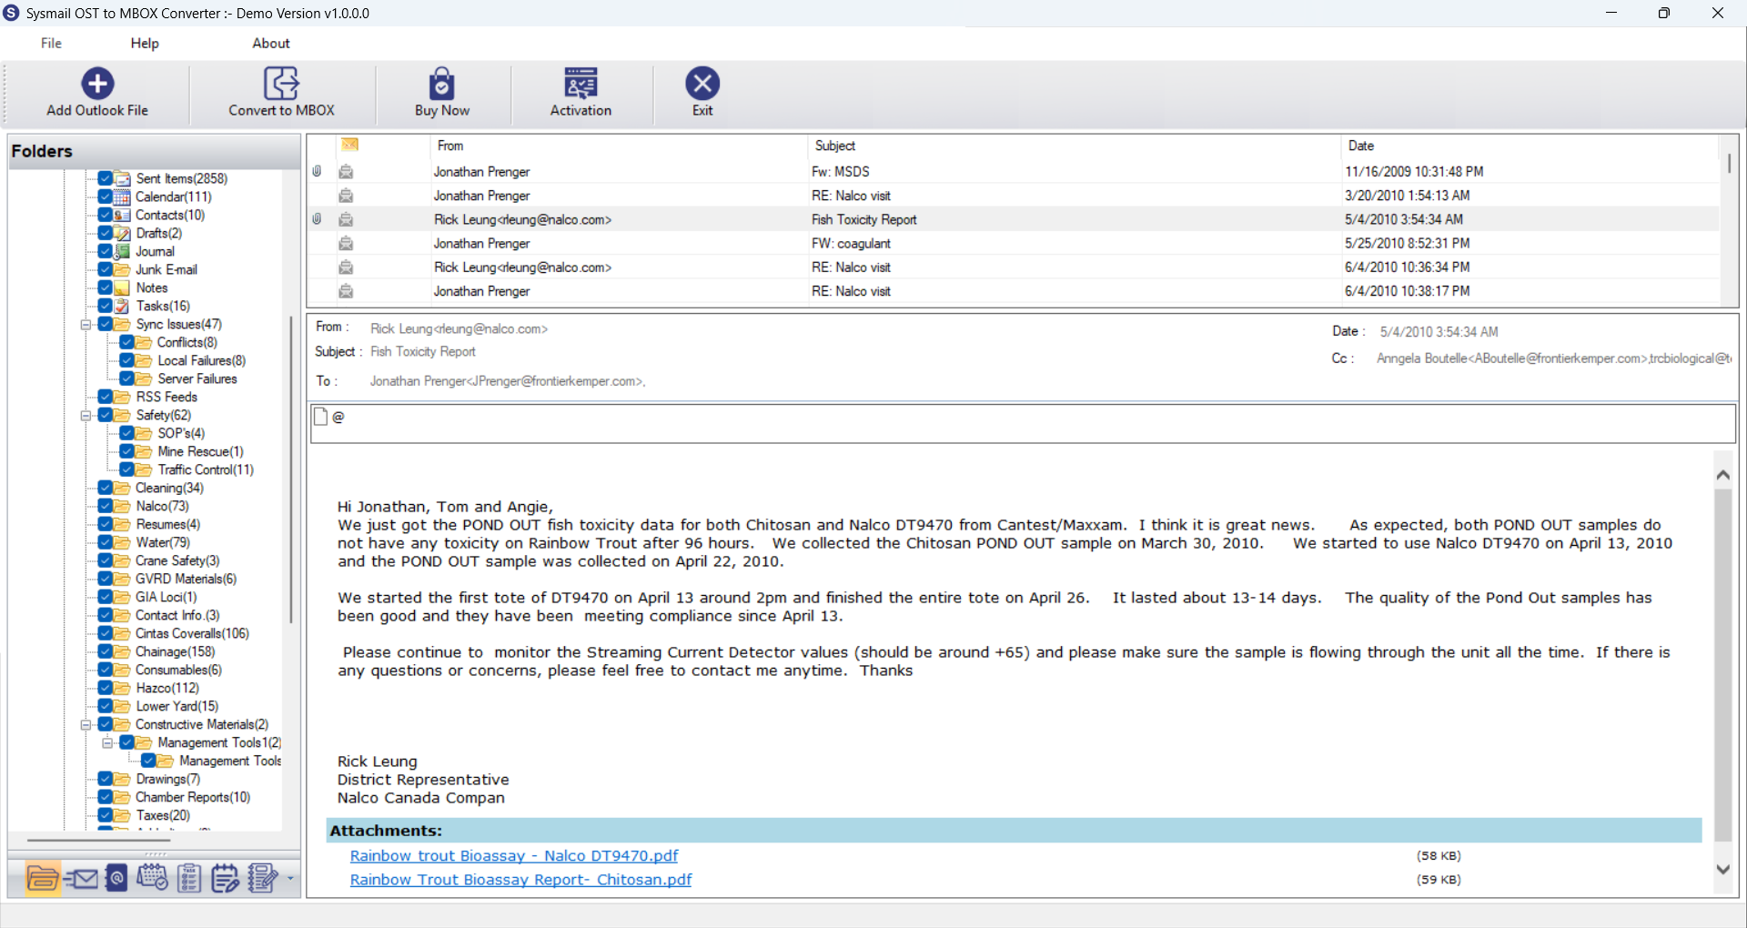Collapse the Management Tools1(2) node

click(107, 743)
